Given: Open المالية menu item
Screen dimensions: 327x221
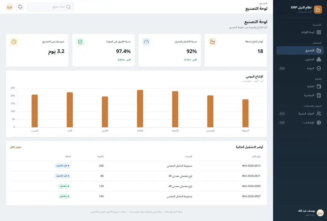Looking at the screenshot, I should tap(300, 87).
